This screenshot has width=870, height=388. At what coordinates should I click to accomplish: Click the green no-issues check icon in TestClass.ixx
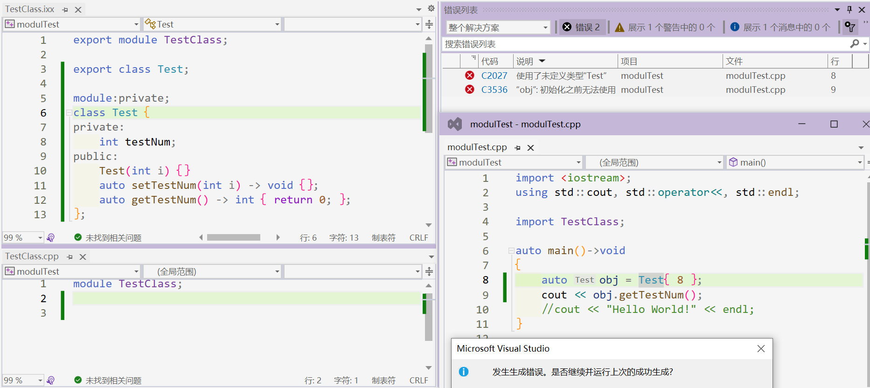click(78, 237)
